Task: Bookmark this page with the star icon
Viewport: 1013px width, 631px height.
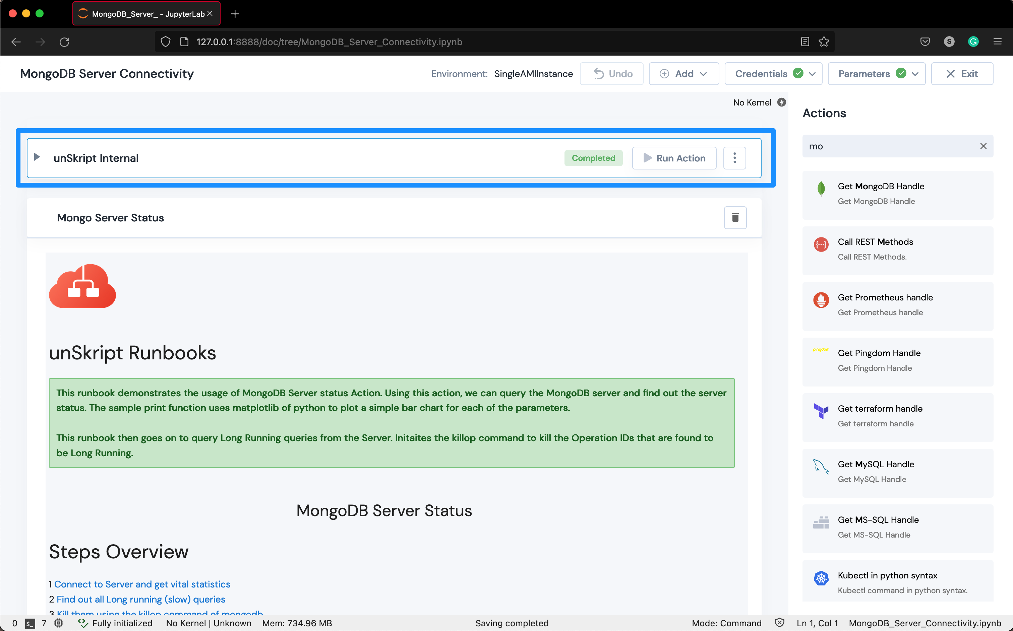Action: tap(824, 42)
